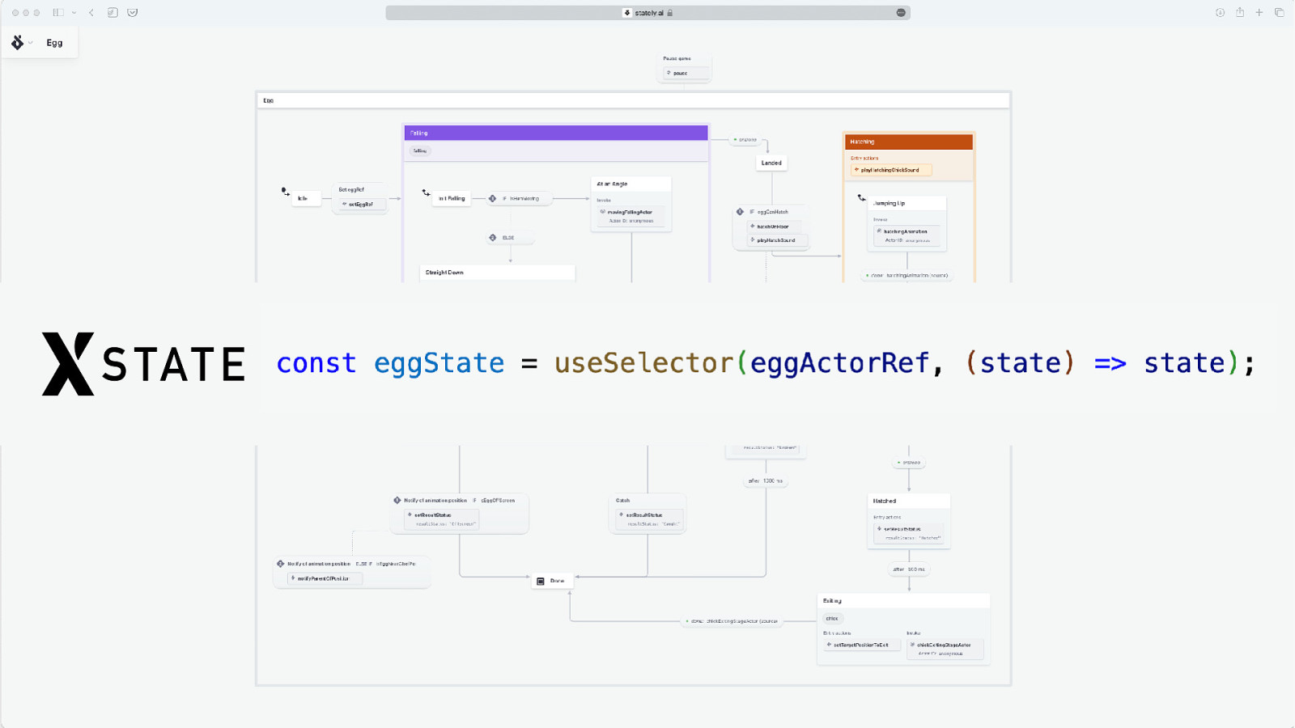Select the Straight Down state
The height and width of the screenshot is (728, 1295).
pyautogui.click(x=497, y=273)
